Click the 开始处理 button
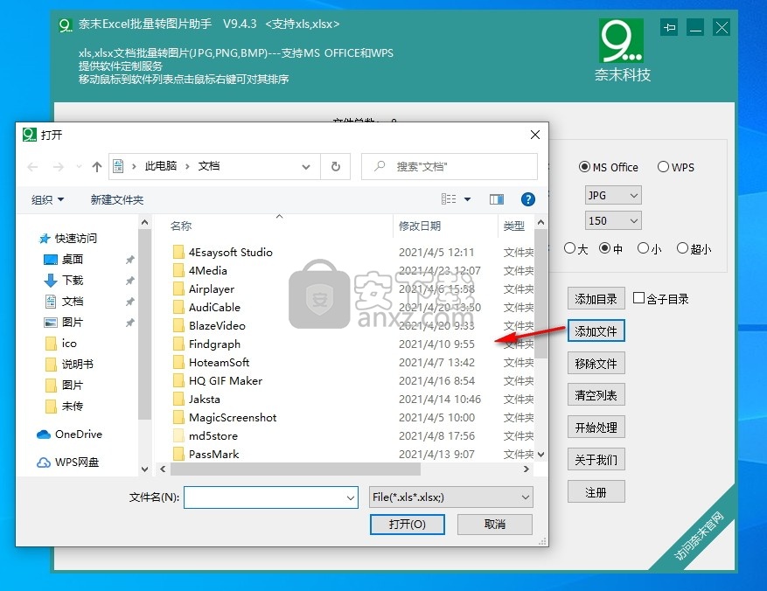Image resolution: width=767 pixels, height=591 pixels. [x=596, y=428]
